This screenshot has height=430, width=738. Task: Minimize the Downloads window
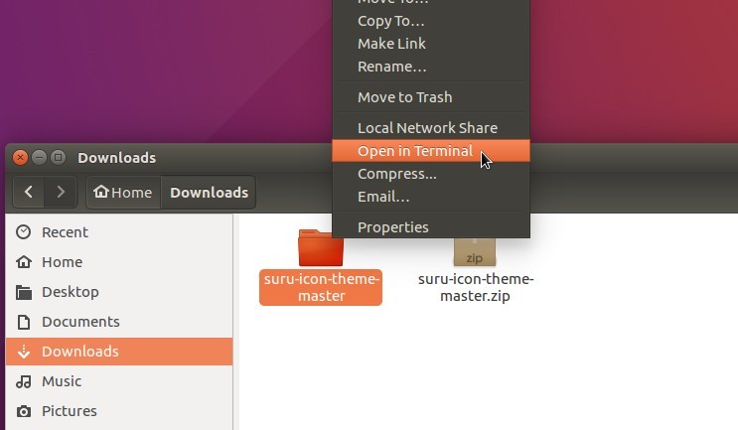coord(39,157)
